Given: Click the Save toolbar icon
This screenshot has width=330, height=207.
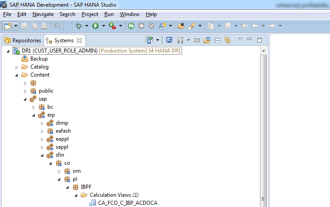Looking at the screenshot, I should point(25,26).
